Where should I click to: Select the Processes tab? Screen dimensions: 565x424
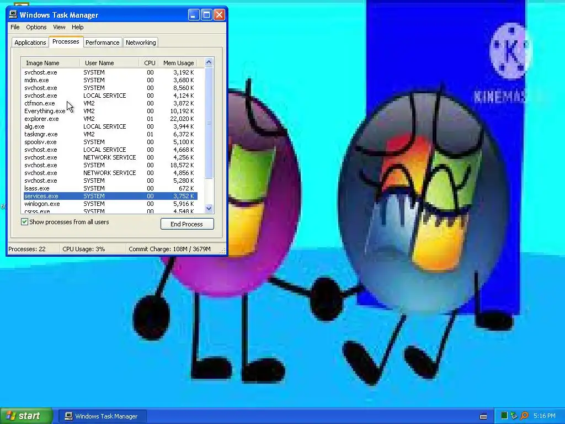(x=66, y=41)
